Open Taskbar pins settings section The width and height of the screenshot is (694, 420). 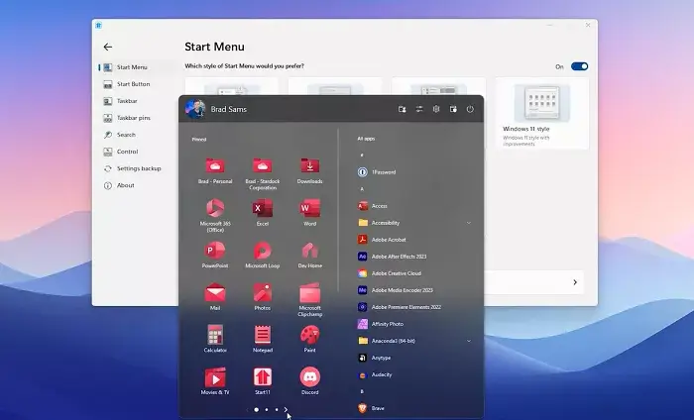point(133,118)
